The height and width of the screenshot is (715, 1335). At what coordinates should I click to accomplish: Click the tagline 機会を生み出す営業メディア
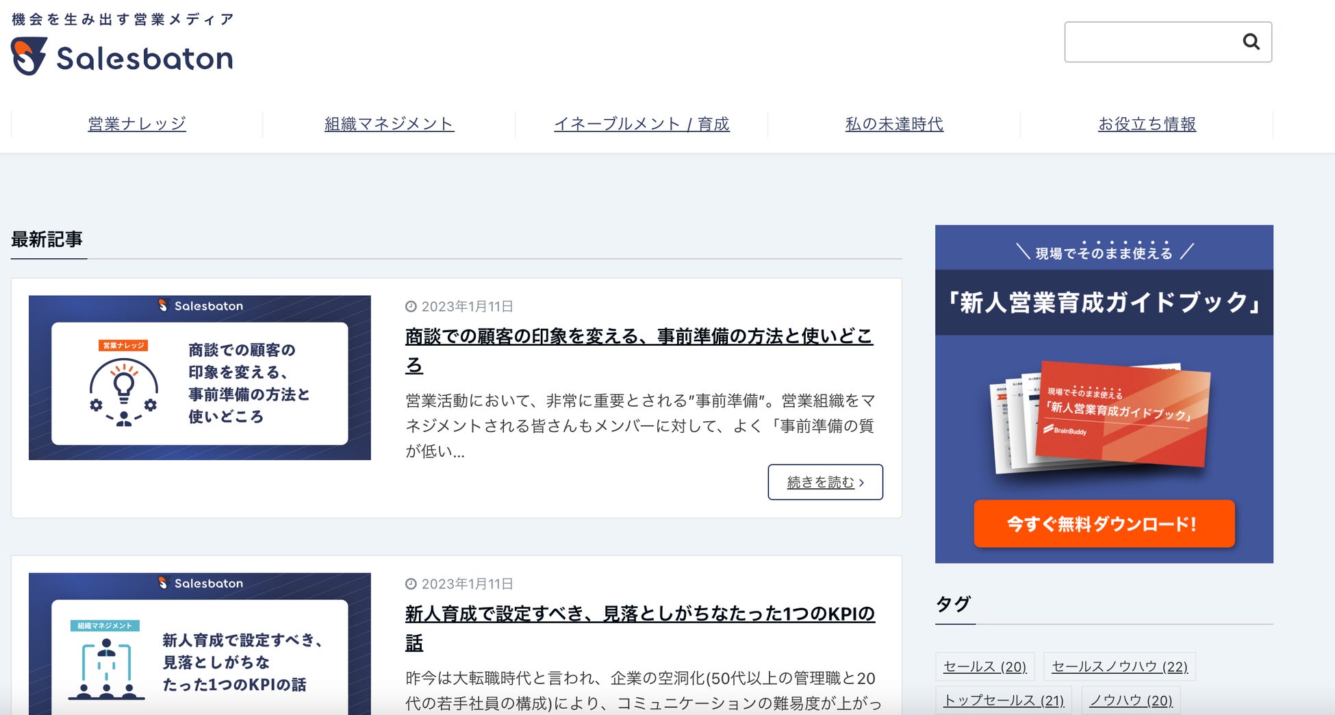(x=123, y=19)
